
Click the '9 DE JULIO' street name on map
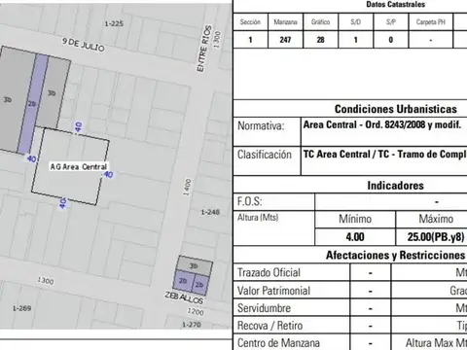pyautogui.click(x=84, y=45)
